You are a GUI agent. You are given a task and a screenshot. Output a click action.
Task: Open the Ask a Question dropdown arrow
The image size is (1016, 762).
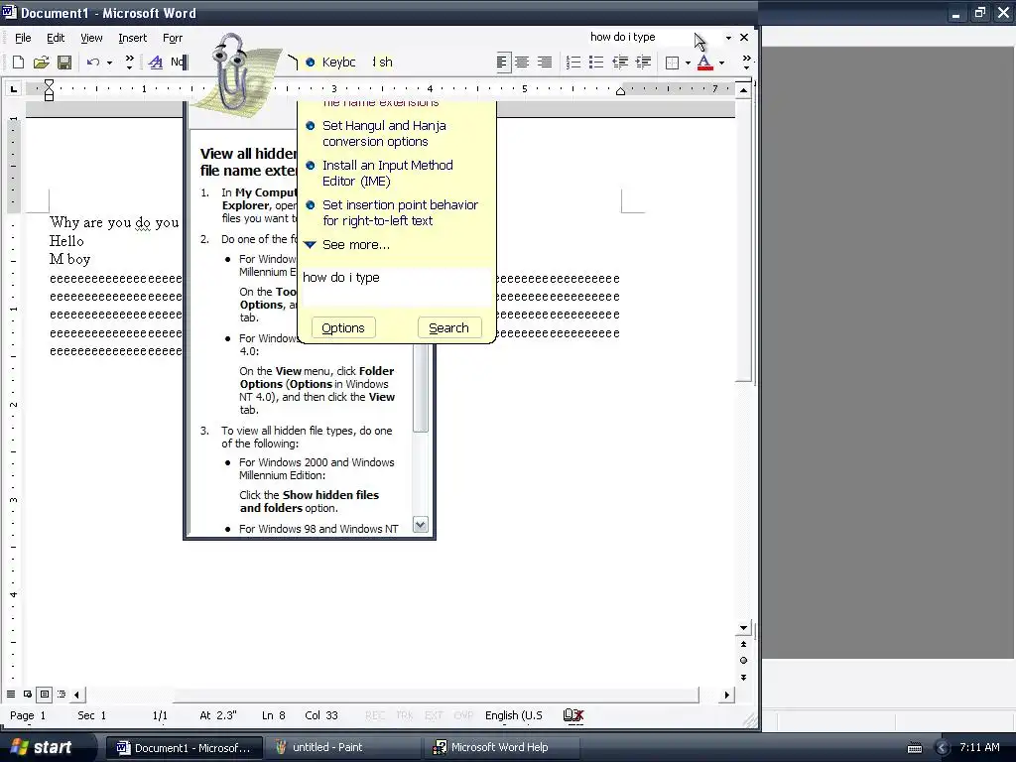point(728,38)
